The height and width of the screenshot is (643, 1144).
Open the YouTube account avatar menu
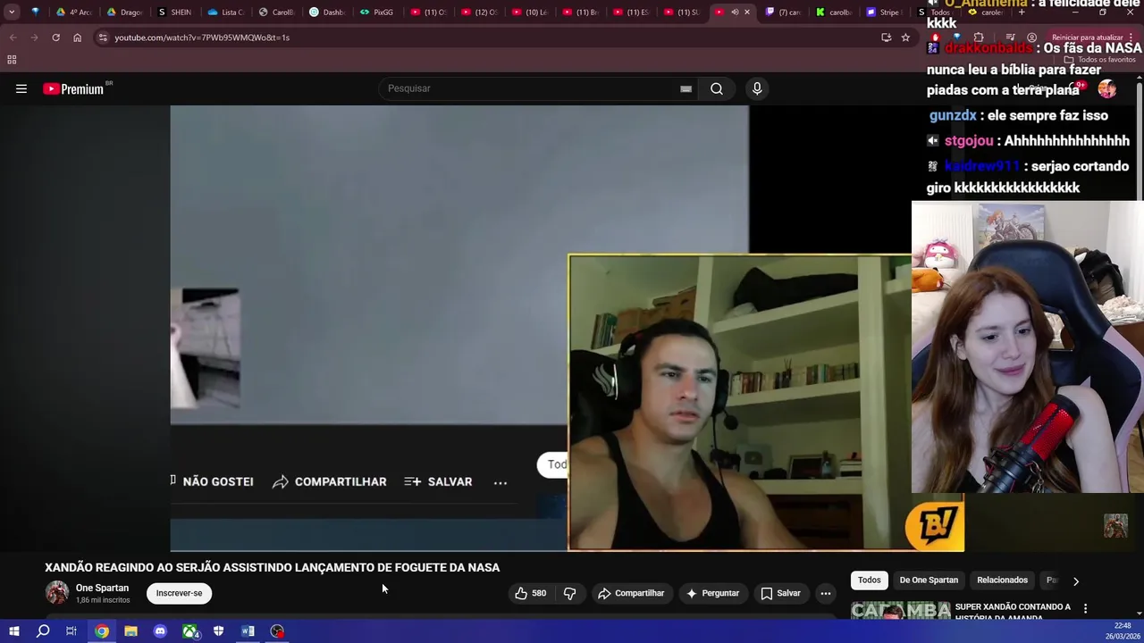1106,88
